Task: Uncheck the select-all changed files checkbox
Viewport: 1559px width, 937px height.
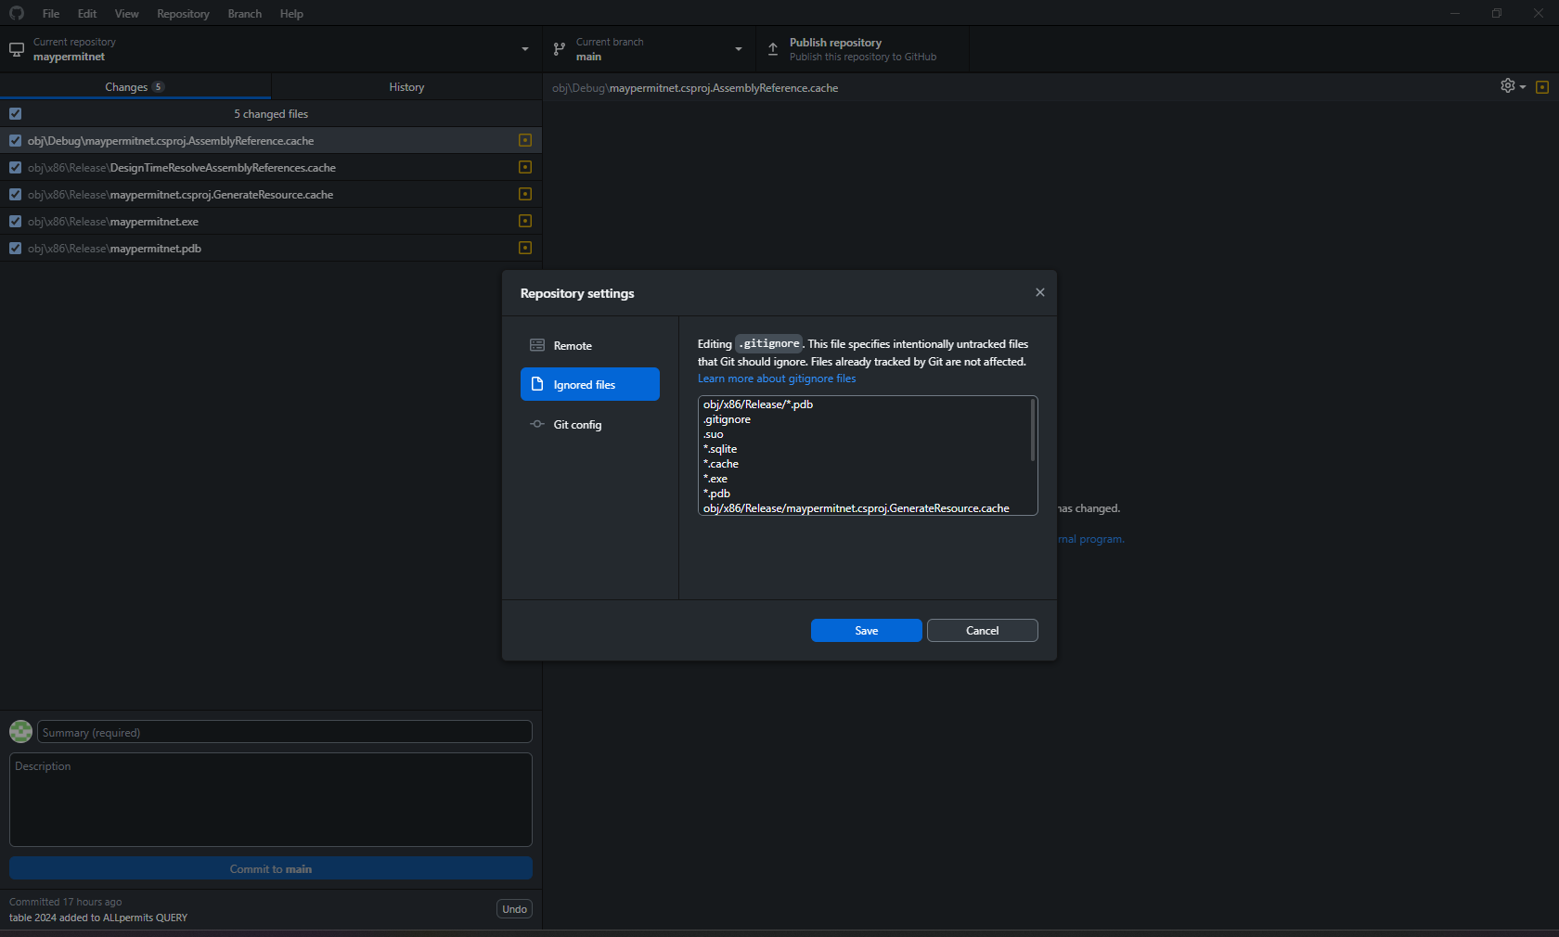Action: (x=15, y=113)
